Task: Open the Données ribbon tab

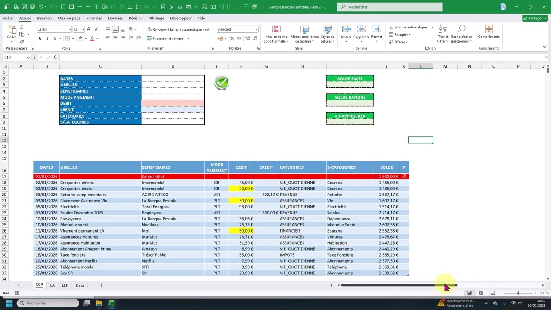Action: (x=115, y=18)
